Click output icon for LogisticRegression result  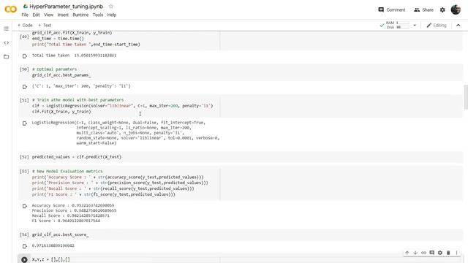tap(25, 123)
